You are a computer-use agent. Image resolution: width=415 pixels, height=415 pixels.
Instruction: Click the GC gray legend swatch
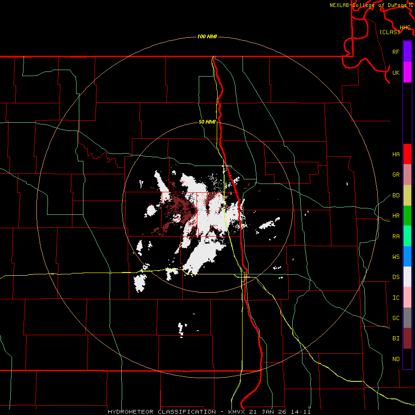pos(407,318)
